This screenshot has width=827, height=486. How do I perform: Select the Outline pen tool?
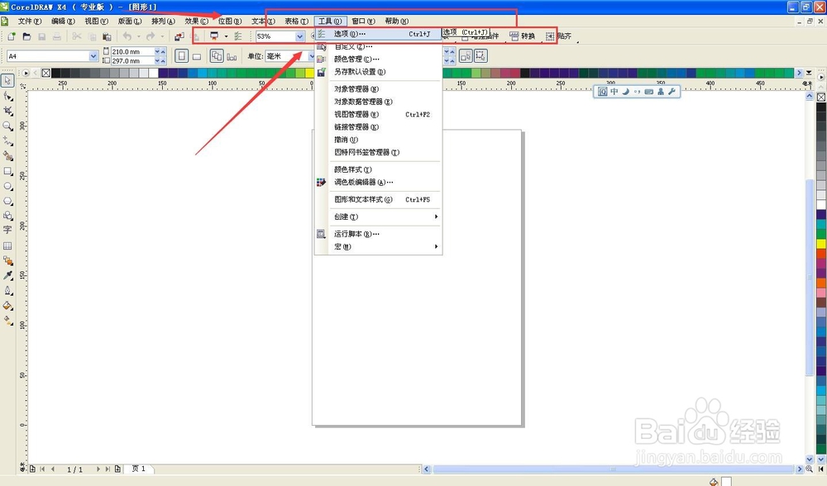tap(7, 290)
